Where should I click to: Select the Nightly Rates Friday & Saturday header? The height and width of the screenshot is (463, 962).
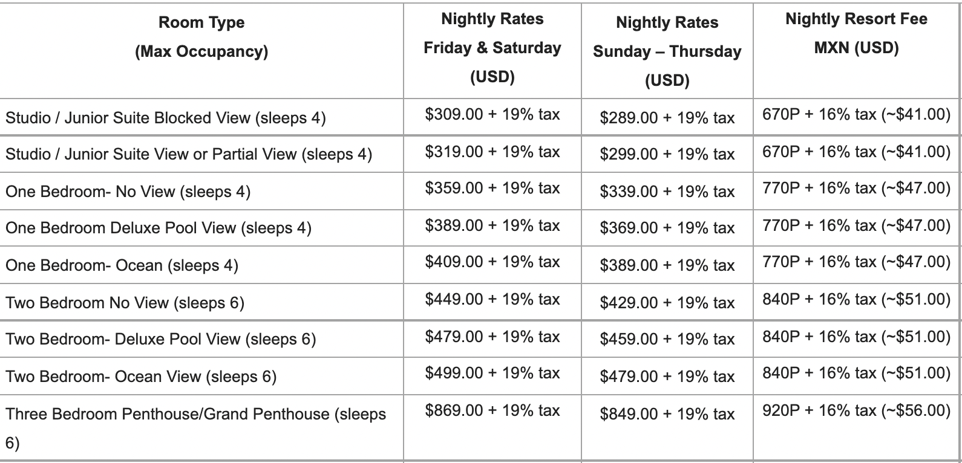pyautogui.click(x=492, y=48)
